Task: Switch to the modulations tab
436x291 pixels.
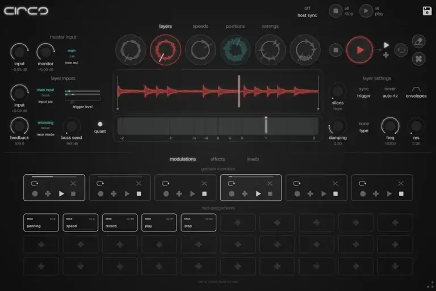Action: pos(183,159)
